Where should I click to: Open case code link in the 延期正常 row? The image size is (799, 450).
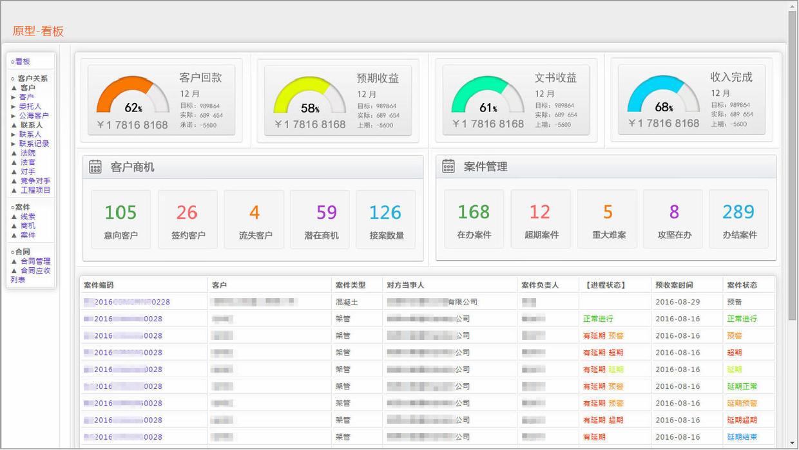pos(123,386)
